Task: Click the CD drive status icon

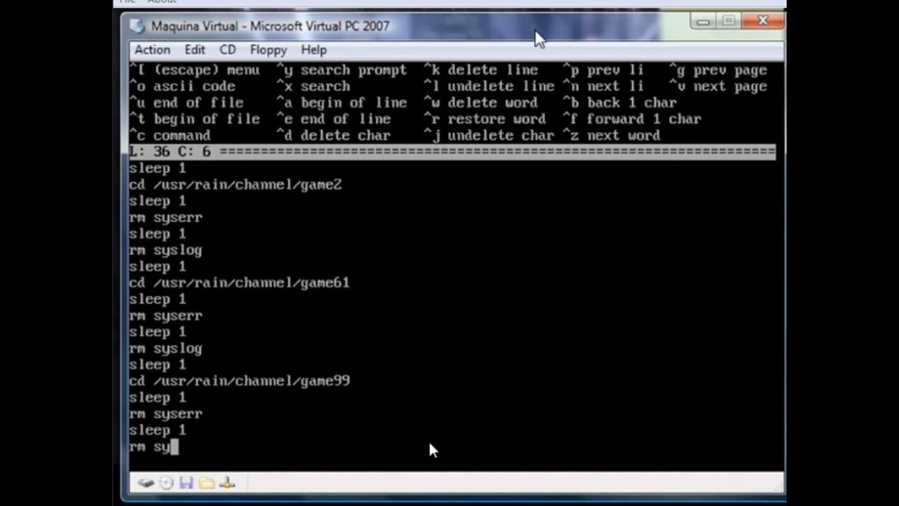Action: click(166, 483)
